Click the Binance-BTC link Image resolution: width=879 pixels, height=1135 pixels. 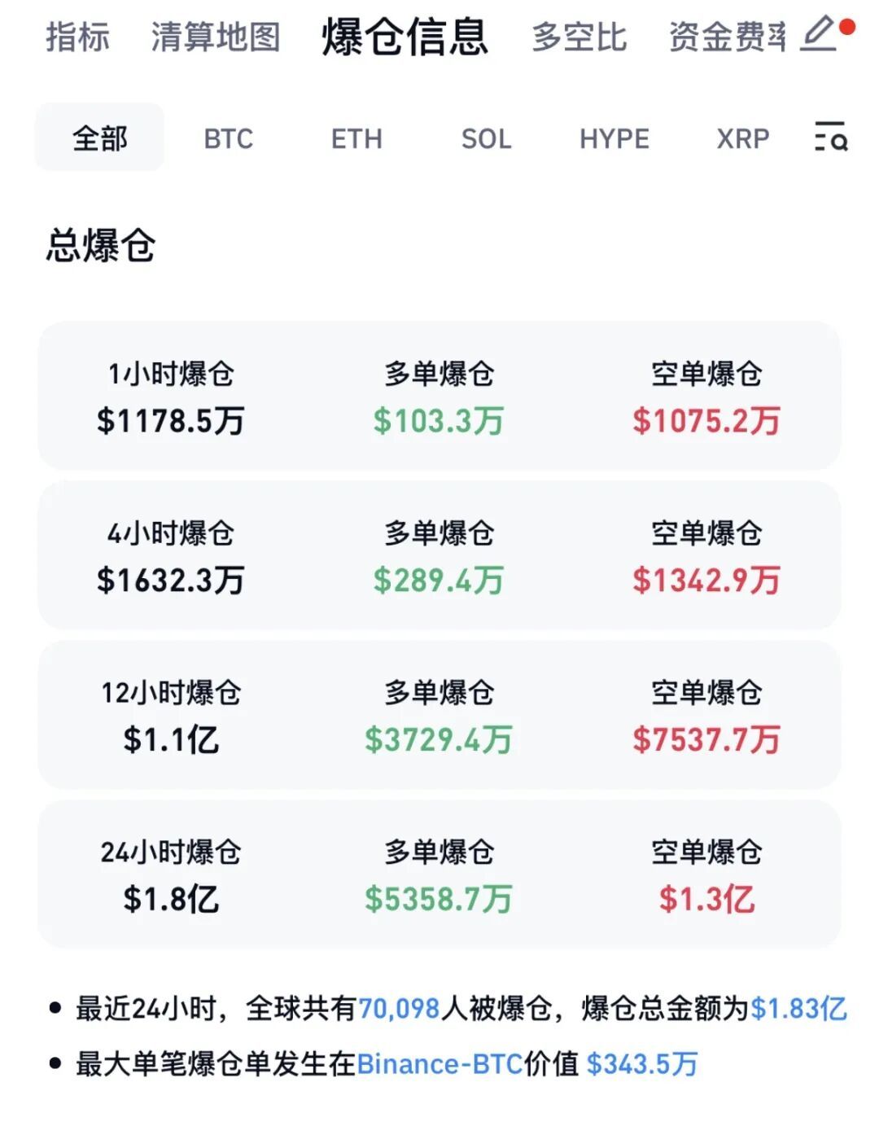(439, 1064)
